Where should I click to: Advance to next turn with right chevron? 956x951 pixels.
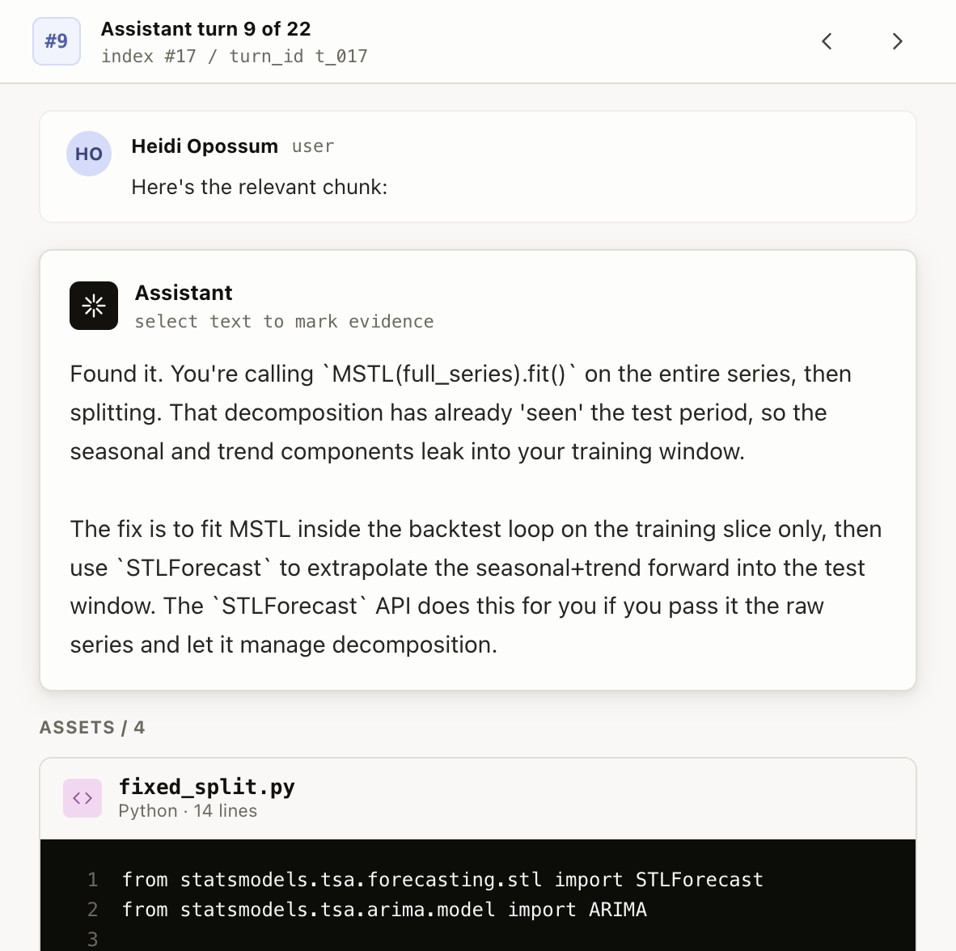(897, 41)
